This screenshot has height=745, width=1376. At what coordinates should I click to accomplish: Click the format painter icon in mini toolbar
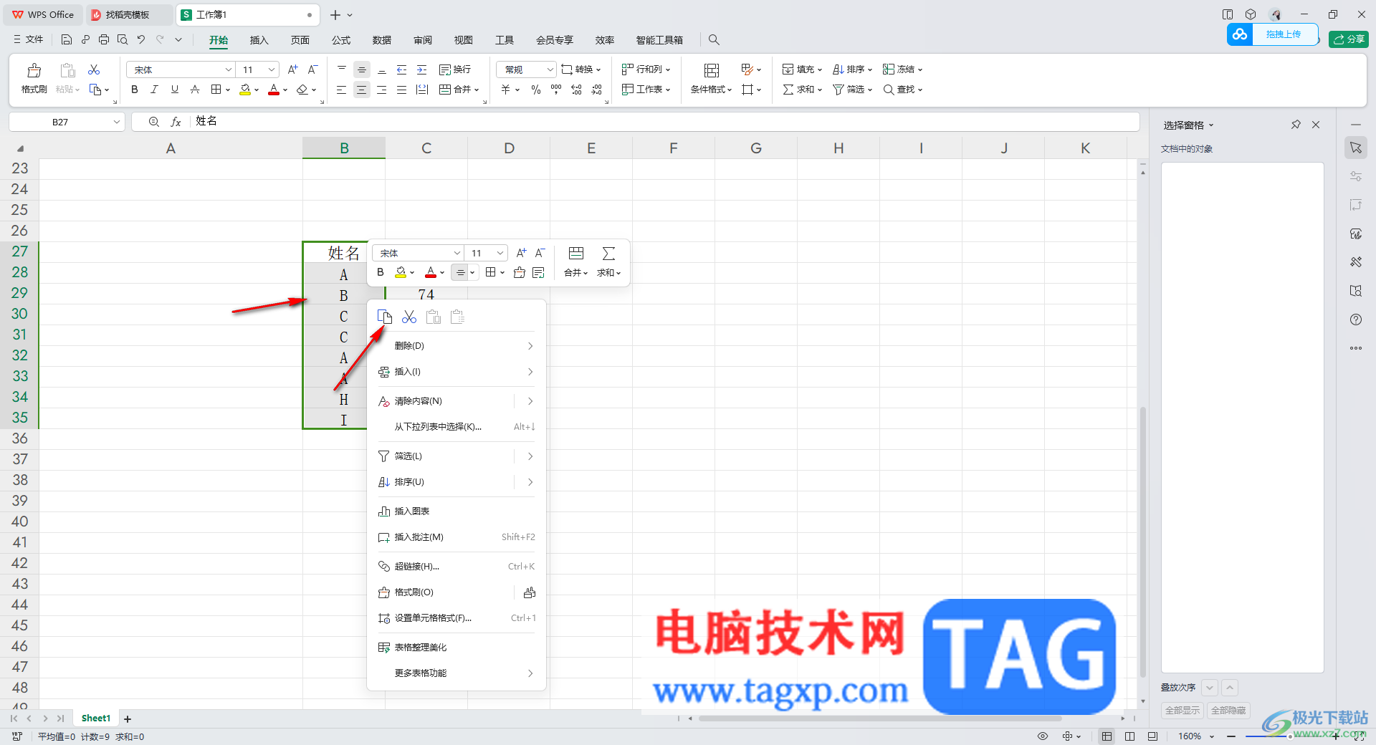pos(520,272)
